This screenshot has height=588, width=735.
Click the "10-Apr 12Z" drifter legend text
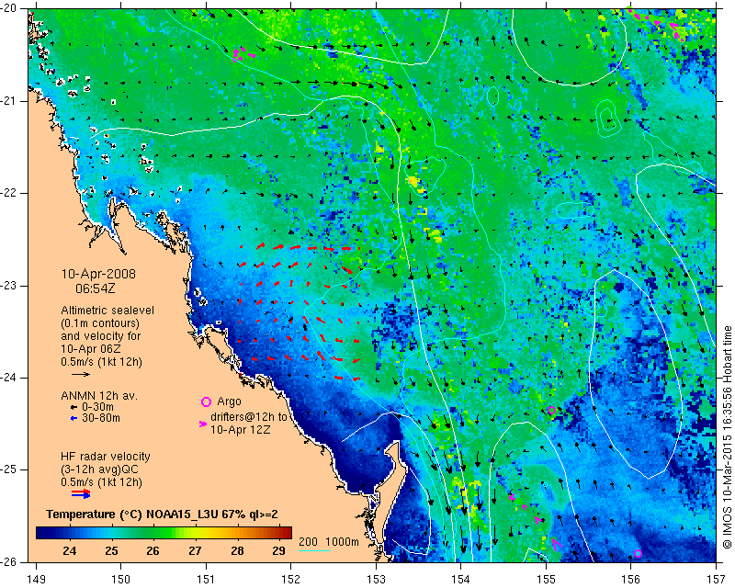coord(240,429)
